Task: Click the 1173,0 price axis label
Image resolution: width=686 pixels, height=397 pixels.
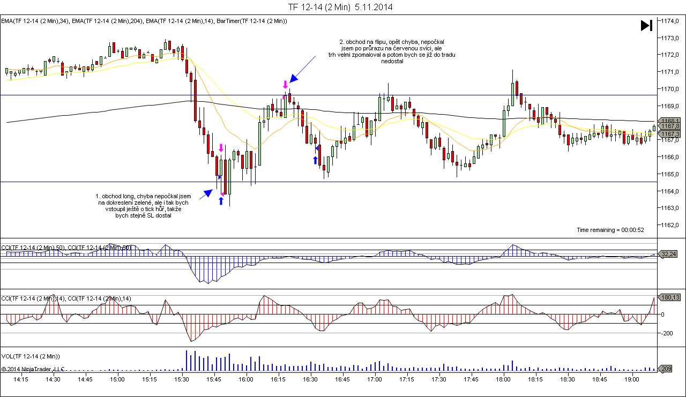Action: (670, 38)
